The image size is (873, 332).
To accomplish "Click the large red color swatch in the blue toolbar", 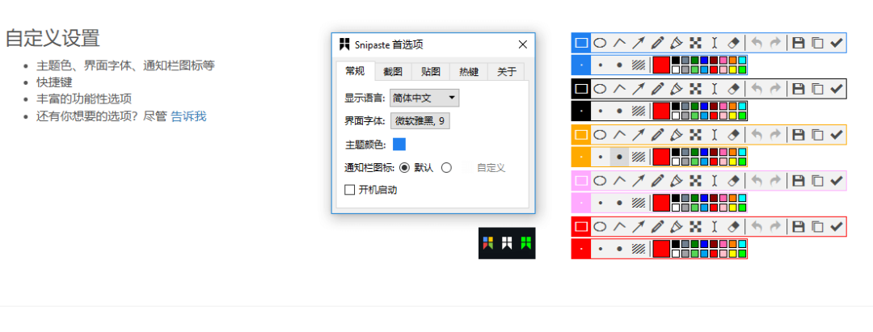I will (661, 65).
